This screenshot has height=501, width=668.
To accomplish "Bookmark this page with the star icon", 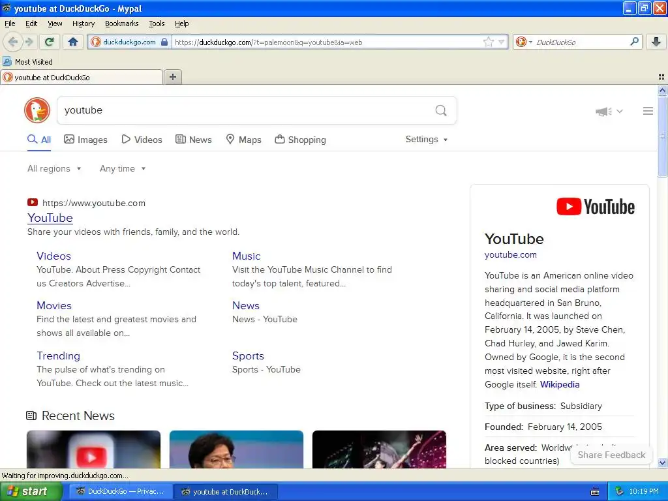I will tap(488, 42).
